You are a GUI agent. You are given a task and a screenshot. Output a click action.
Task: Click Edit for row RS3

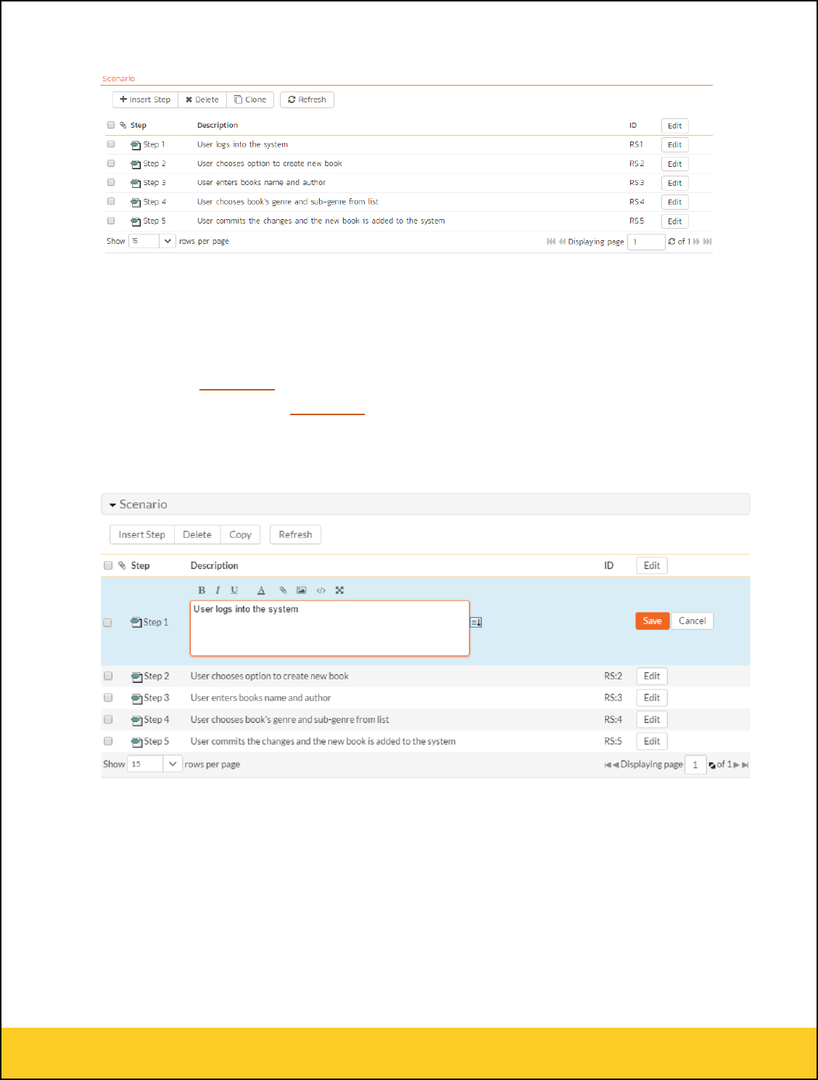[x=674, y=183]
